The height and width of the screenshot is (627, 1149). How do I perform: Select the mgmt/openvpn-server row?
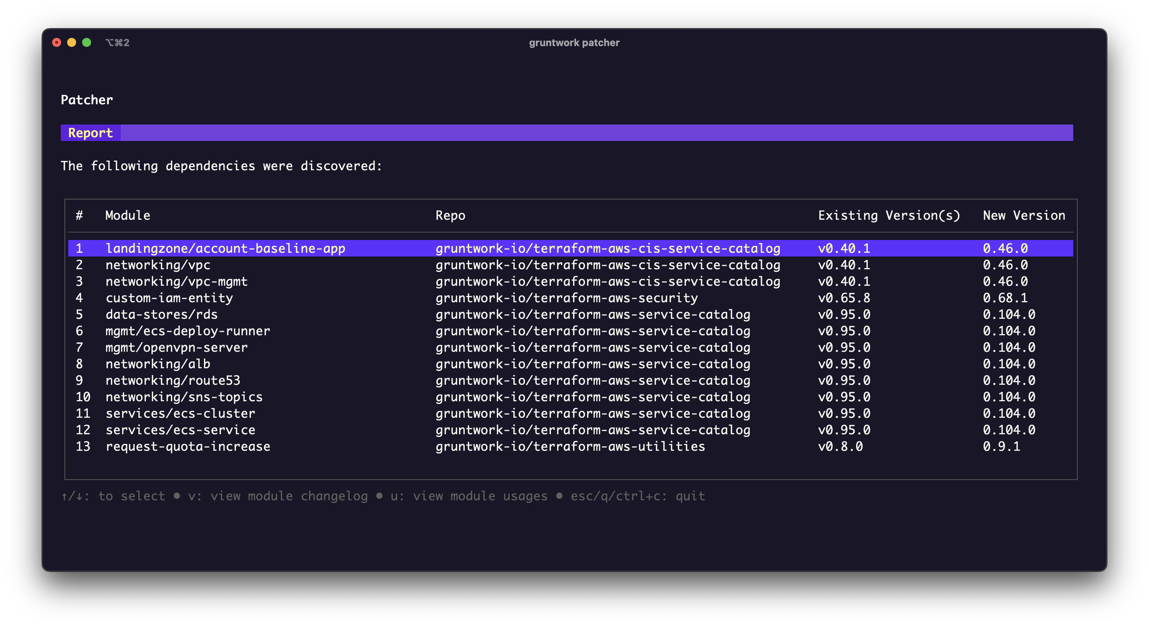click(177, 347)
